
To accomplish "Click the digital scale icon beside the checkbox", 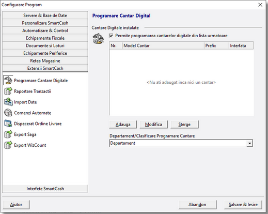I will [99, 38].
